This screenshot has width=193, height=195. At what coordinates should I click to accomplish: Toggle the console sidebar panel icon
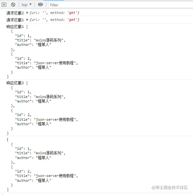coord(4,5)
